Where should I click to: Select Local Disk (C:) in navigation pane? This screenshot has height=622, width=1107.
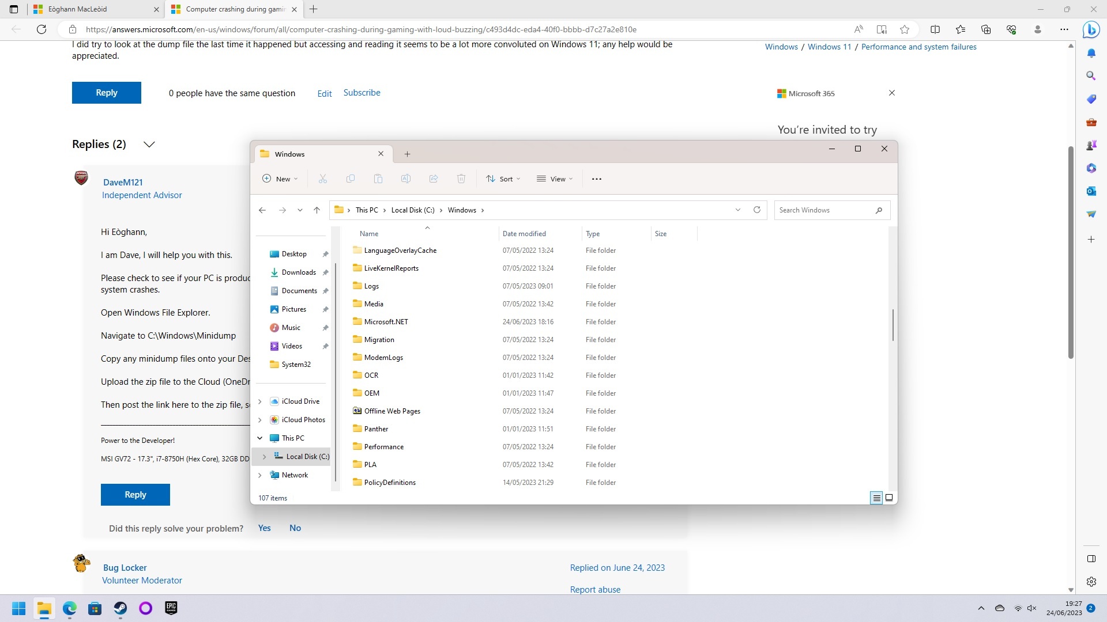click(307, 457)
